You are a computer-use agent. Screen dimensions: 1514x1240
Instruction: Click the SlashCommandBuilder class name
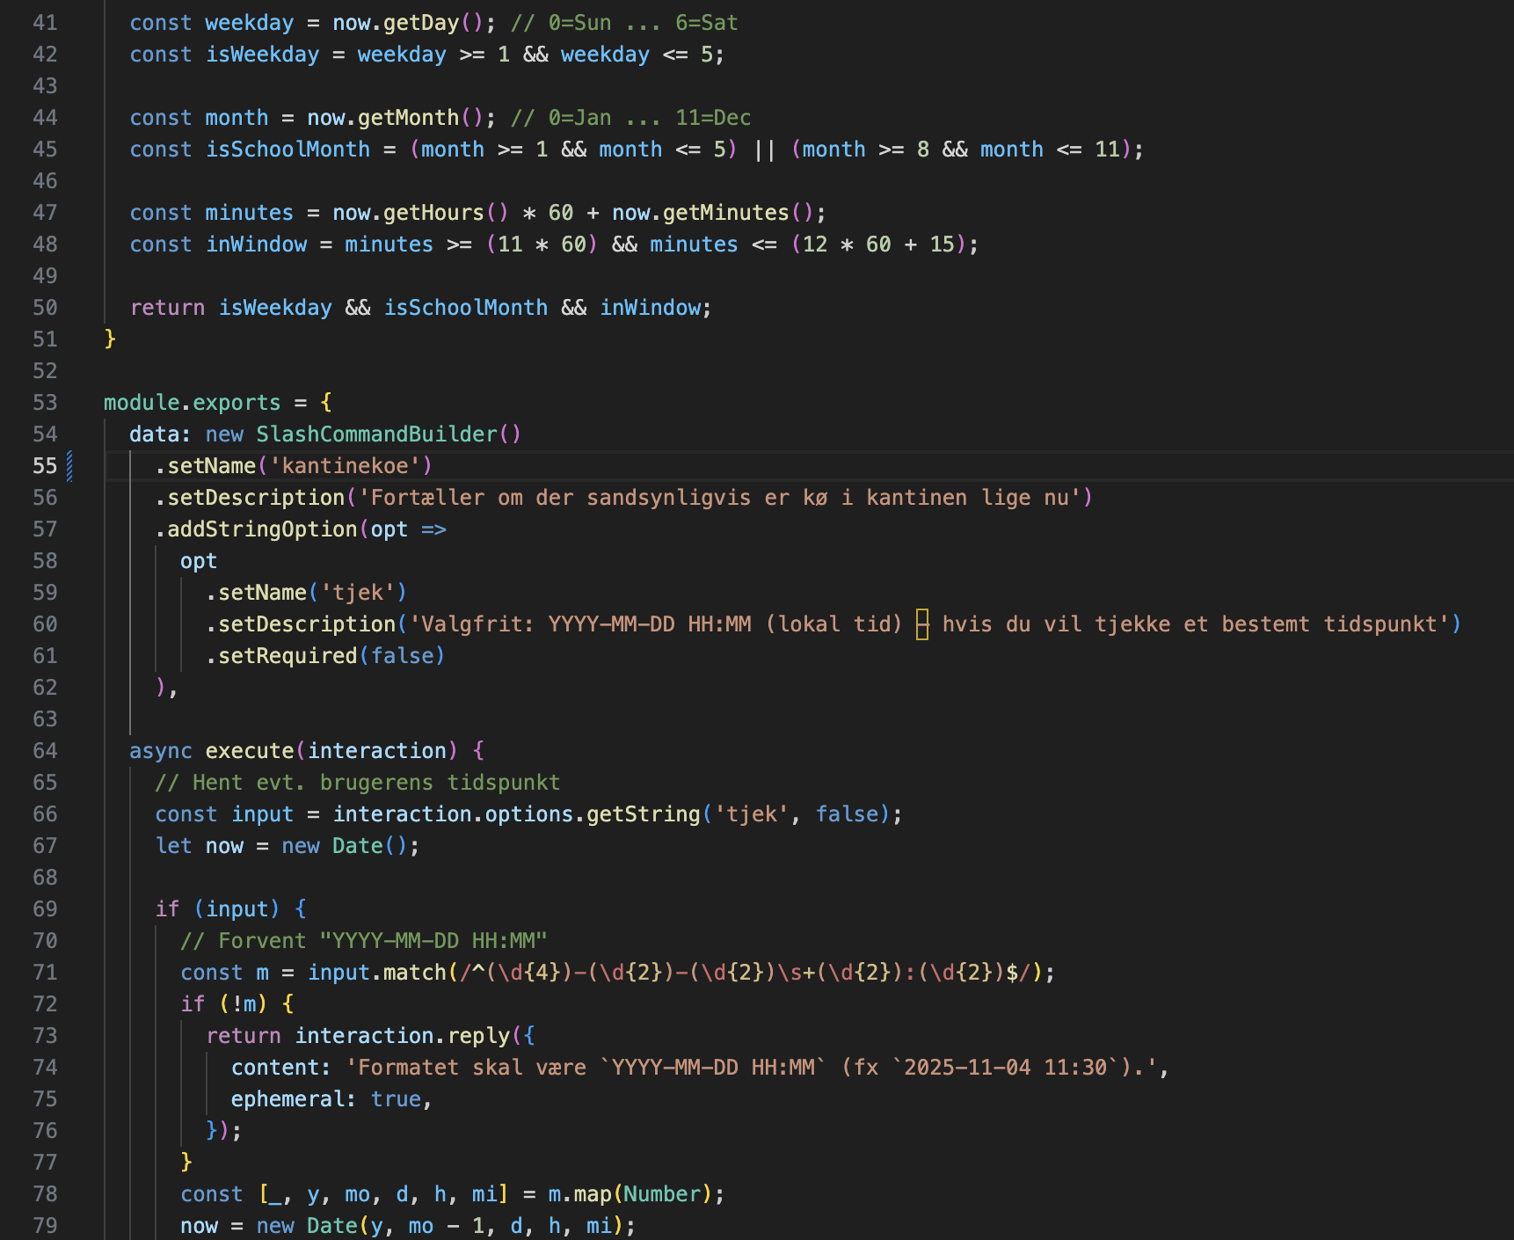(376, 434)
